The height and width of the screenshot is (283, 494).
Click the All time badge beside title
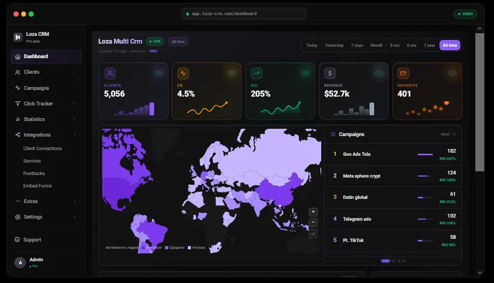178,42
